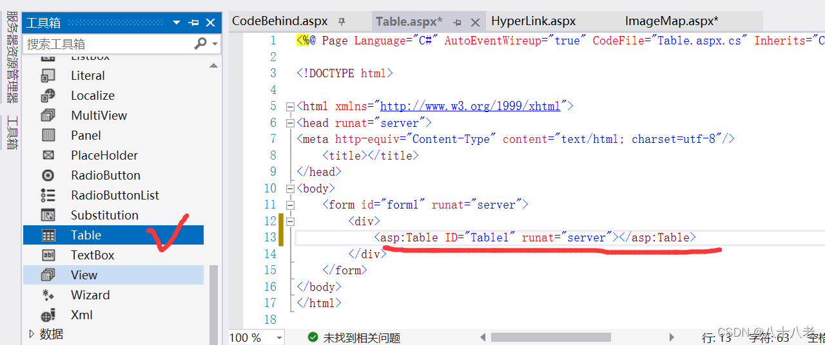Screen dimensions: 825x345
Task: Pick the Substitution control icon
Action: click(x=48, y=216)
